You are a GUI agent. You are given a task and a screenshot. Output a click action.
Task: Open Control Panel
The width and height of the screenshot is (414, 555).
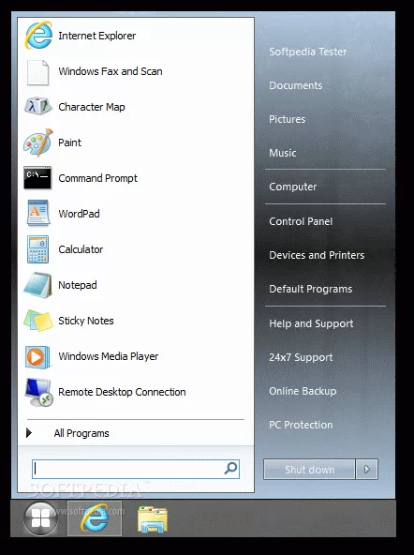(x=301, y=221)
